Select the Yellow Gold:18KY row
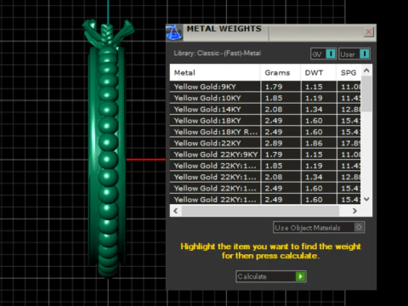This screenshot has width=408, height=306. (x=265, y=121)
